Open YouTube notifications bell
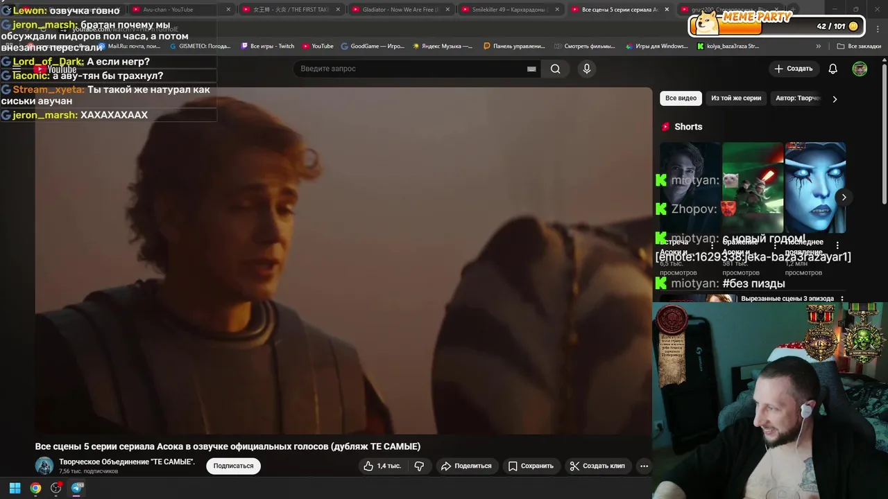Screen dimensions: 888x499 (832, 69)
